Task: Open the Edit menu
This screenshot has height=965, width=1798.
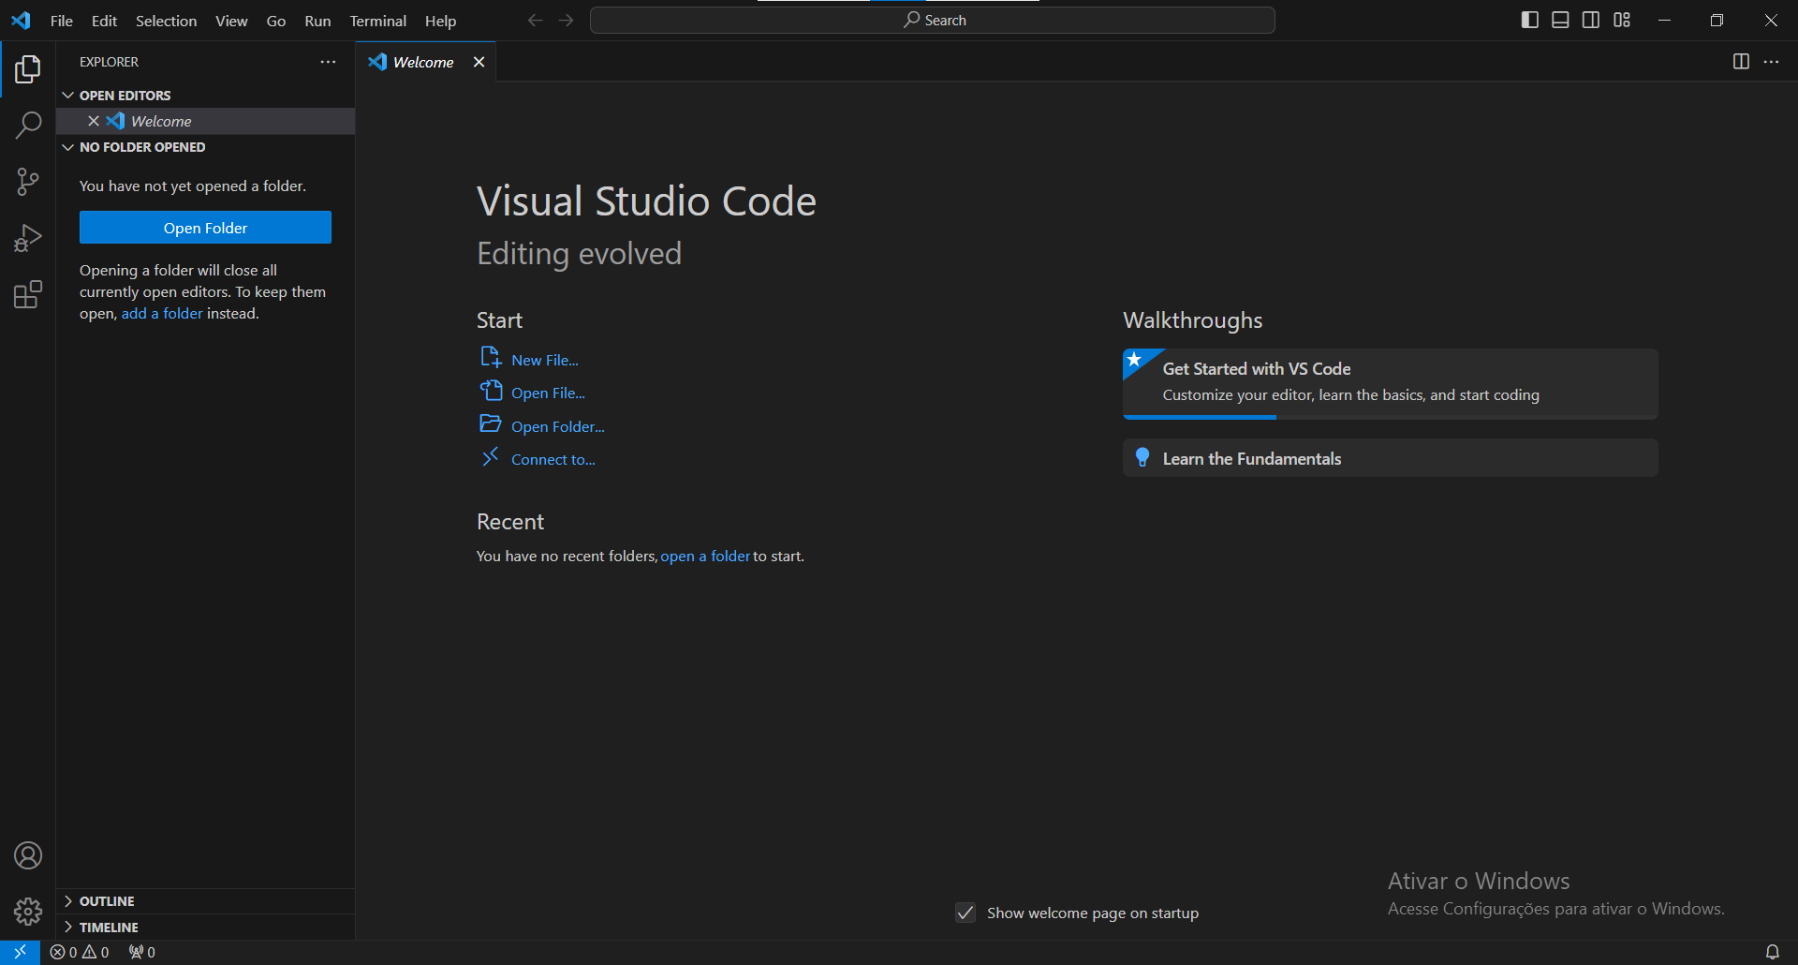Action: (x=104, y=21)
